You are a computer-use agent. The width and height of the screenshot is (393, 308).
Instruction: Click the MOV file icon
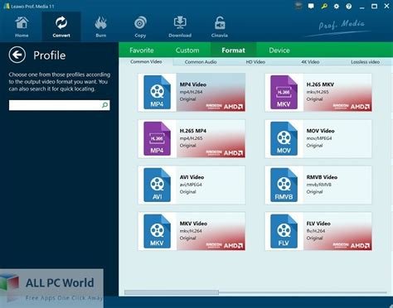[284, 138]
